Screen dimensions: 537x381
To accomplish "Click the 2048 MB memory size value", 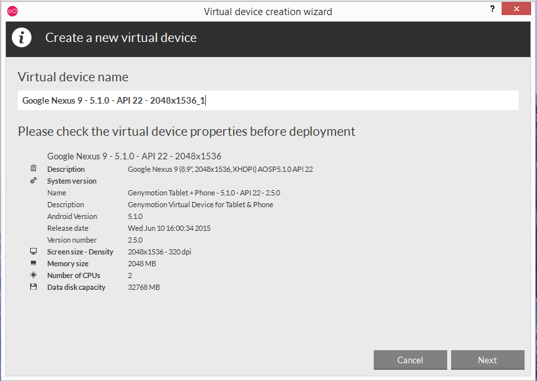I will coord(142,264).
